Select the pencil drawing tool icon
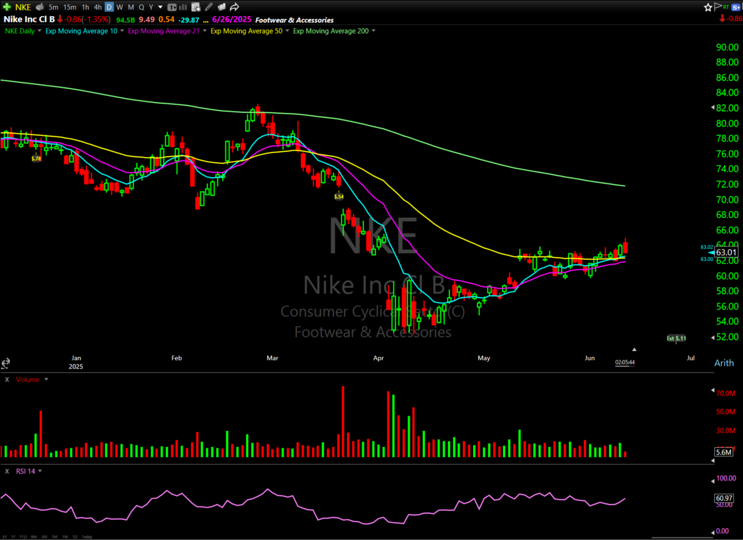 coord(209,7)
